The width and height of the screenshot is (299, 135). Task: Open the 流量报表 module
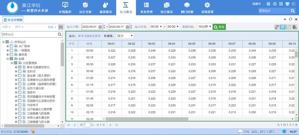(106, 7)
